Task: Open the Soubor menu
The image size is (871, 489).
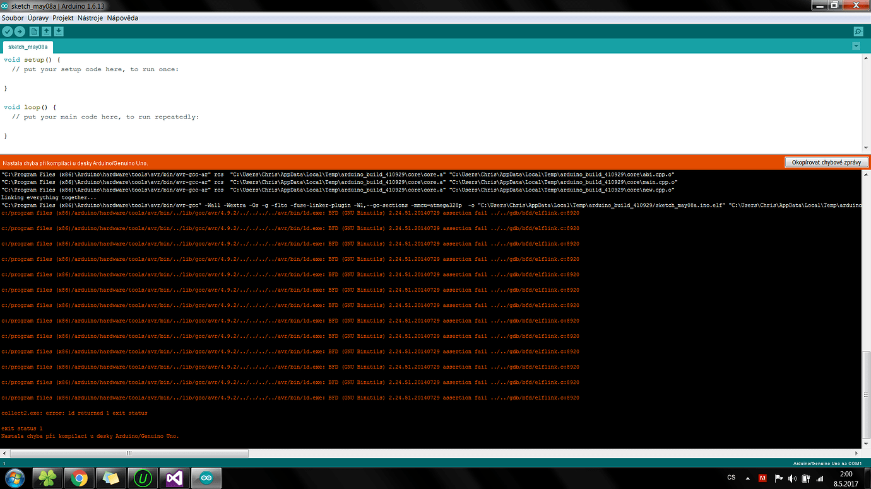Action: [12, 18]
